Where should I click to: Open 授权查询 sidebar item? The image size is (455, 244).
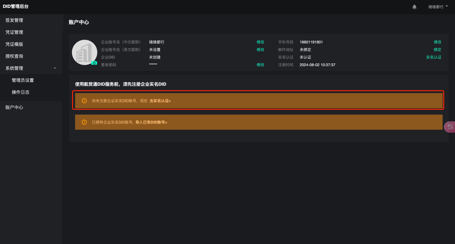point(14,56)
